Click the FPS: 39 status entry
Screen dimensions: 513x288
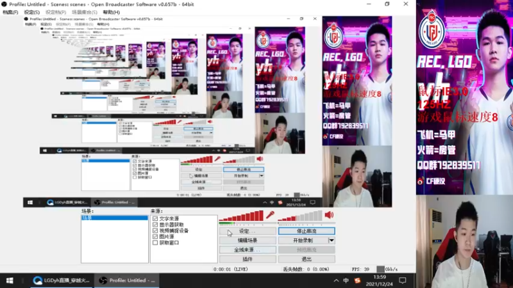pos(360,269)
